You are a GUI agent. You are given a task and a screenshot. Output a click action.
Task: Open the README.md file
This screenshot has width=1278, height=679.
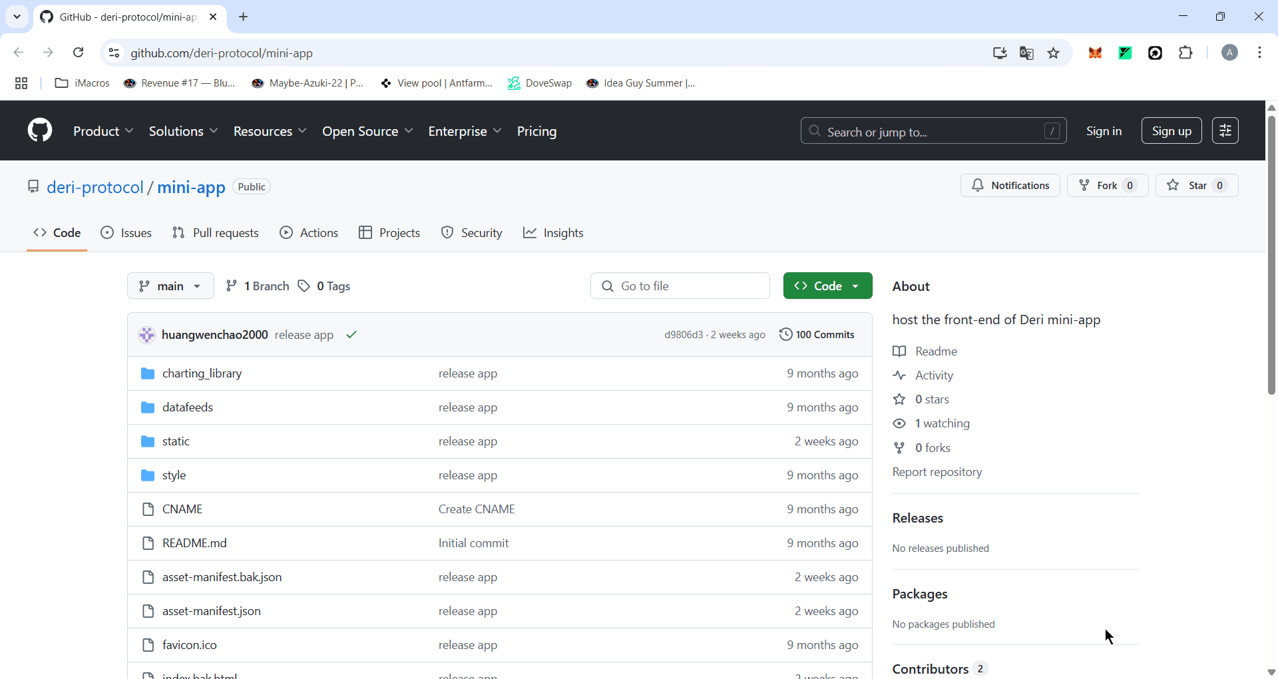tap(194, 543)
